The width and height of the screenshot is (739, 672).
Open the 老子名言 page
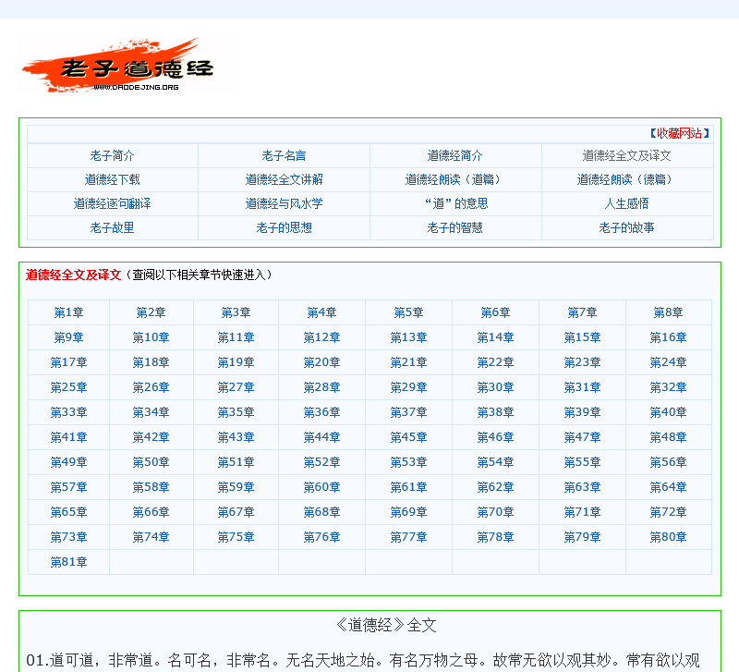coord(284,155)
